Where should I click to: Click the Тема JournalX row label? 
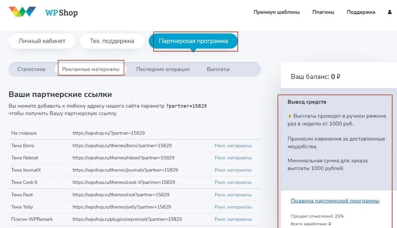(26, 170)
